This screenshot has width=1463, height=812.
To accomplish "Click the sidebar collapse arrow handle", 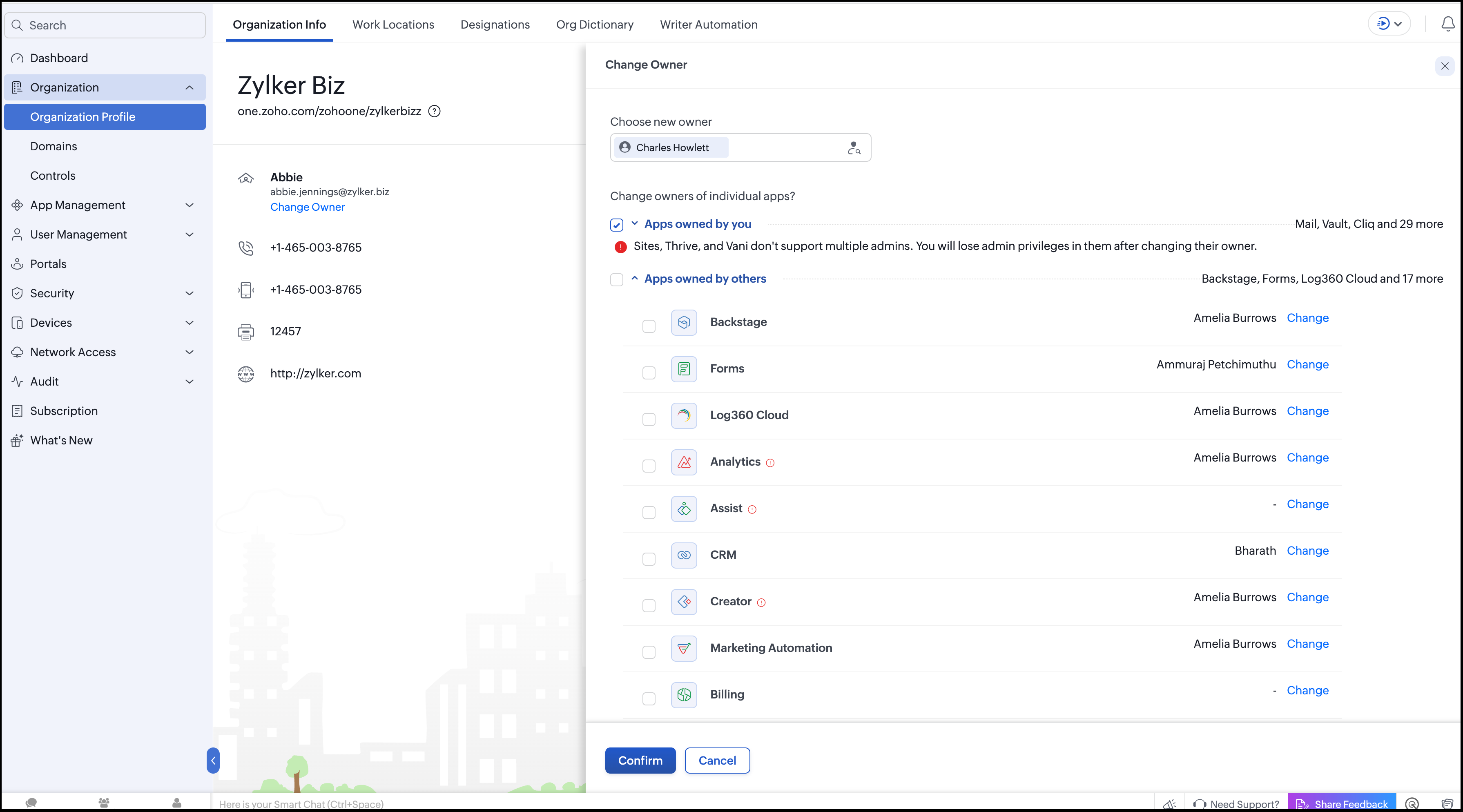I will (x=213, y=760).
